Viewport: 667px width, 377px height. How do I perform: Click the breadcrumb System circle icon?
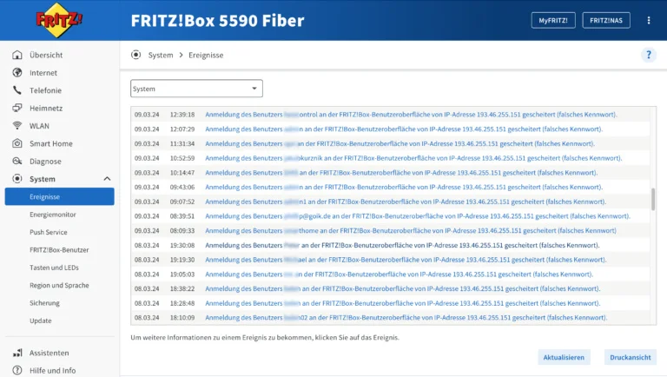135,55
